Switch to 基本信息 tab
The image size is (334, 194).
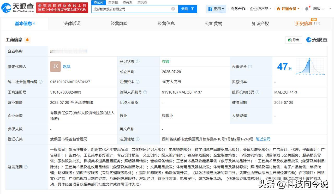pos(25,23)
